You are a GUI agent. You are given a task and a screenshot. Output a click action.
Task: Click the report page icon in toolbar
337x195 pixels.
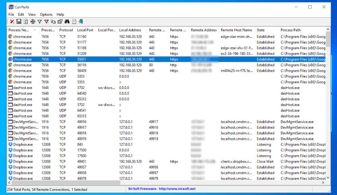74,21
